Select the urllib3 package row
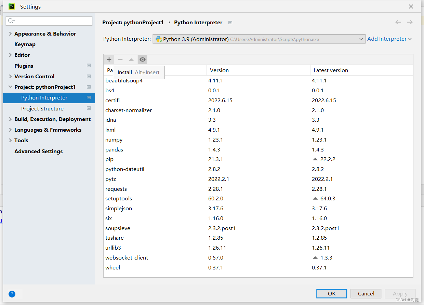This screenshot has width=424, height=305. [258, 248]
